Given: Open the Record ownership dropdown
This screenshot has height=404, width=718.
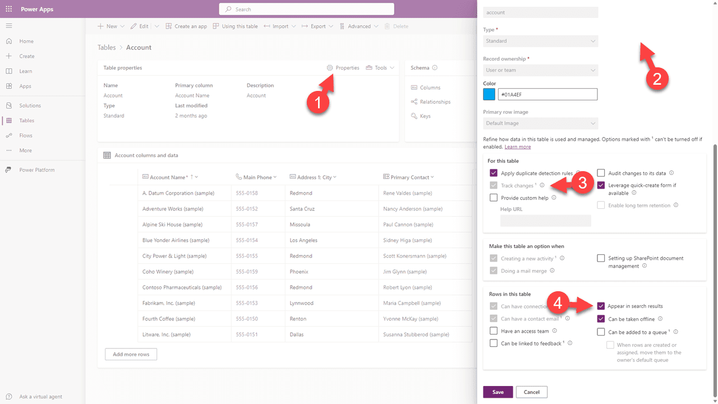Looking at the screenshot, I should coord(540,70).
